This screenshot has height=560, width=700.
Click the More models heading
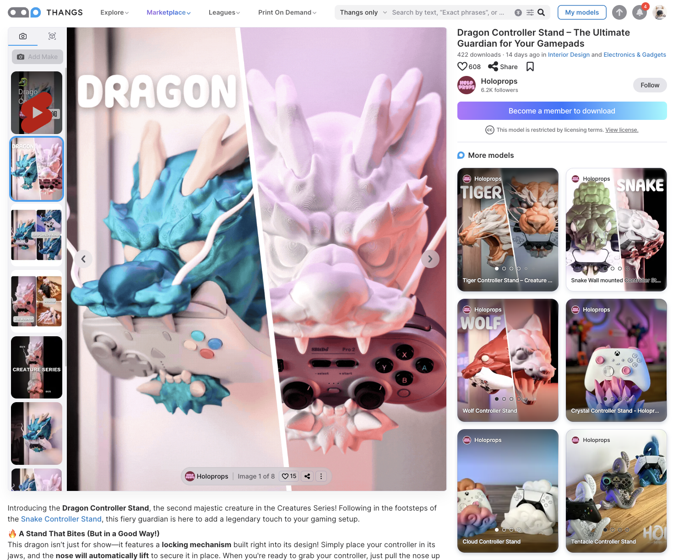point(491,155)
